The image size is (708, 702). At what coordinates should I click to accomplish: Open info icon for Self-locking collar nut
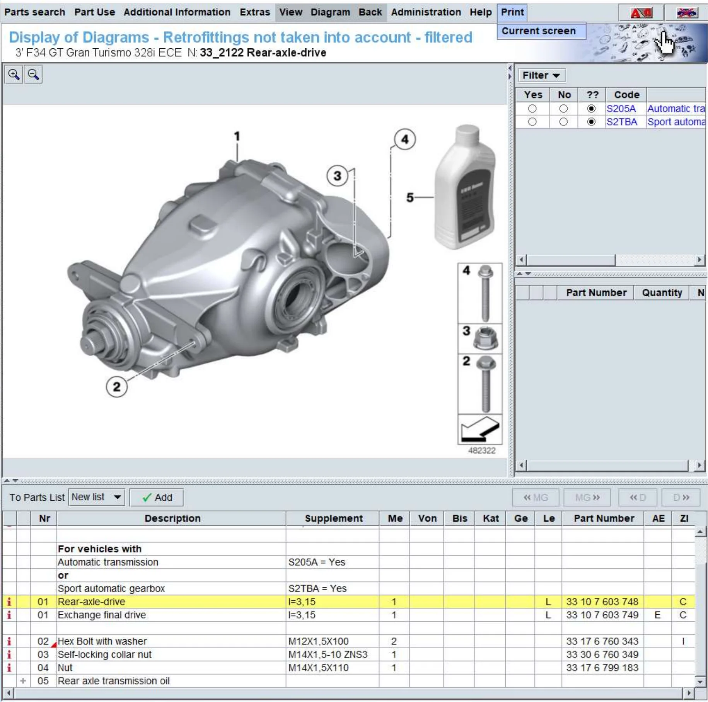[x=9, y=654]
